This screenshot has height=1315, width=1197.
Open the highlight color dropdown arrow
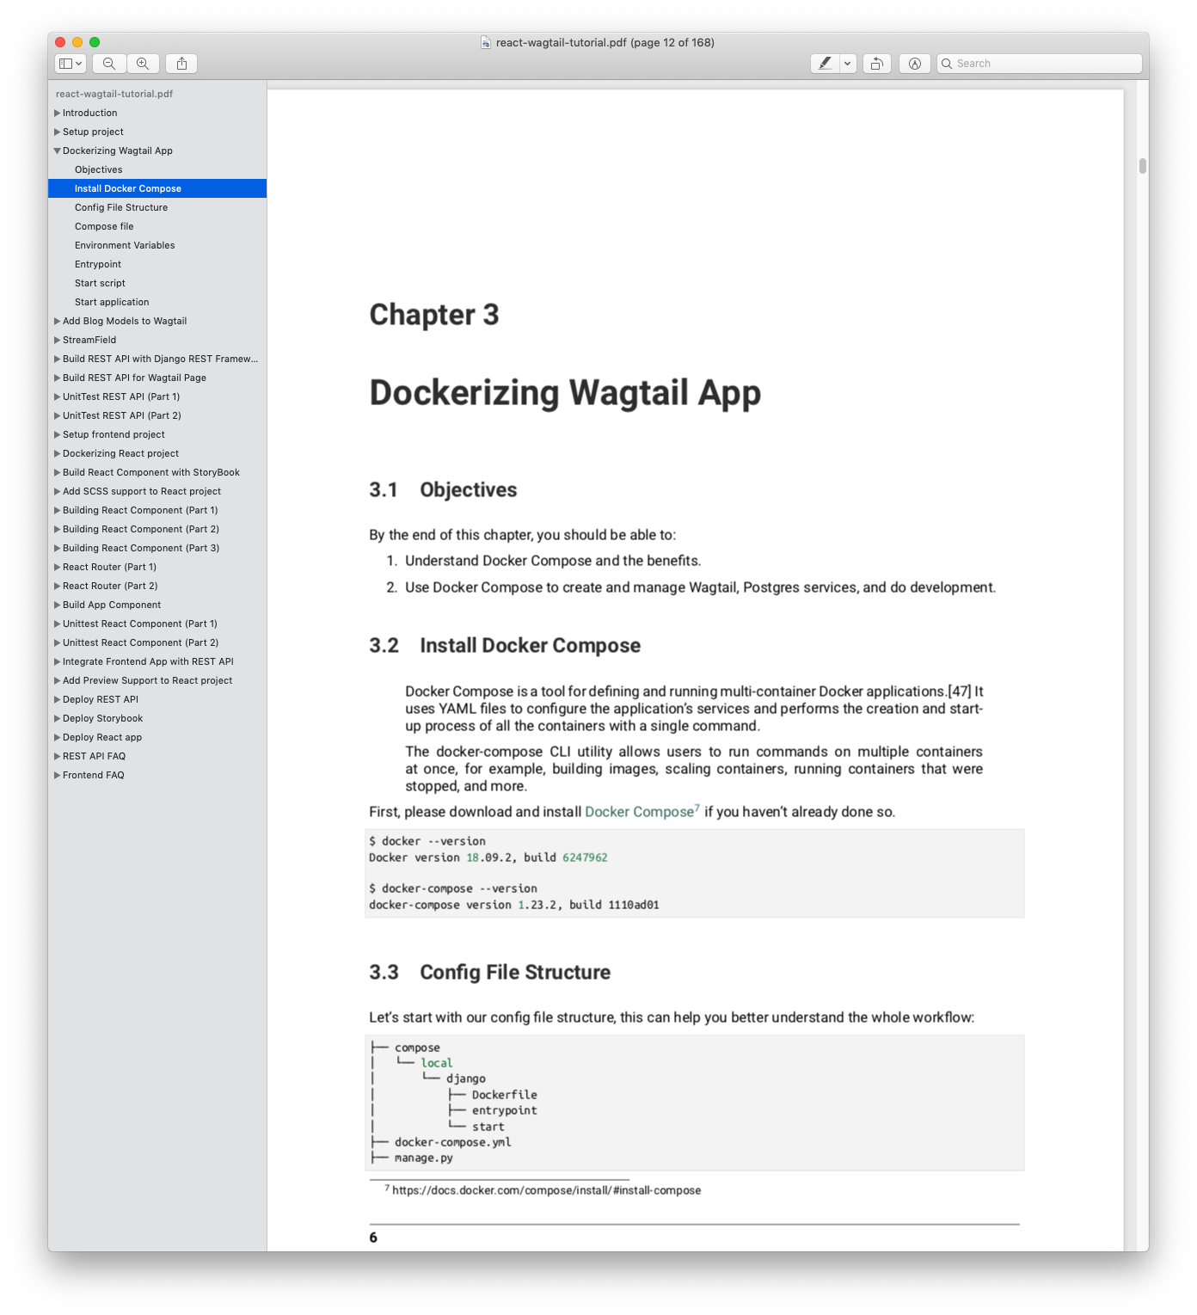tap(848, 64)
